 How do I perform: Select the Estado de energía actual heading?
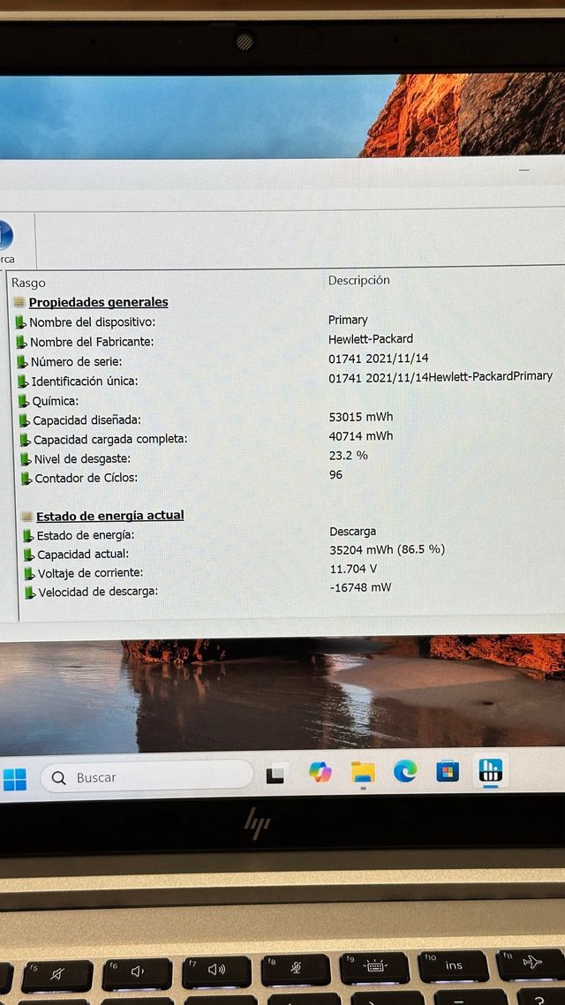pos(110,516)
